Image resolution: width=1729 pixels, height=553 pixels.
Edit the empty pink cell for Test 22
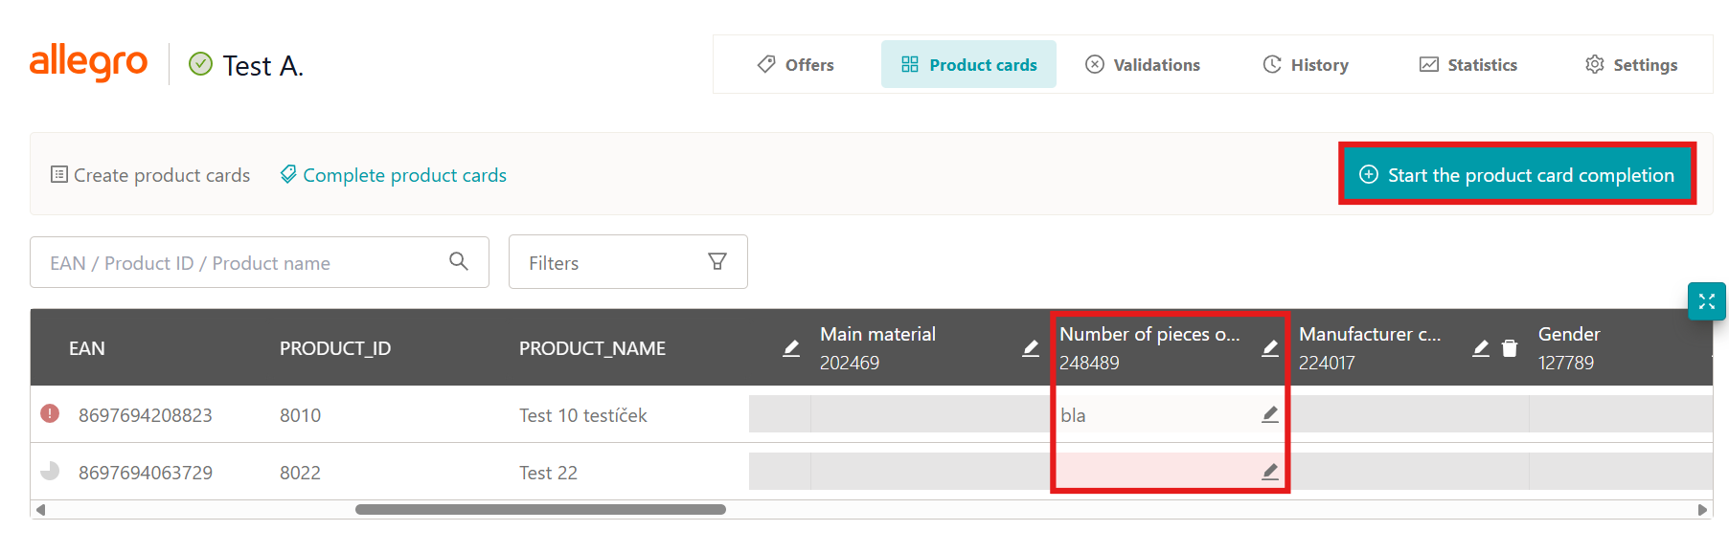[x=1270, y=472]
